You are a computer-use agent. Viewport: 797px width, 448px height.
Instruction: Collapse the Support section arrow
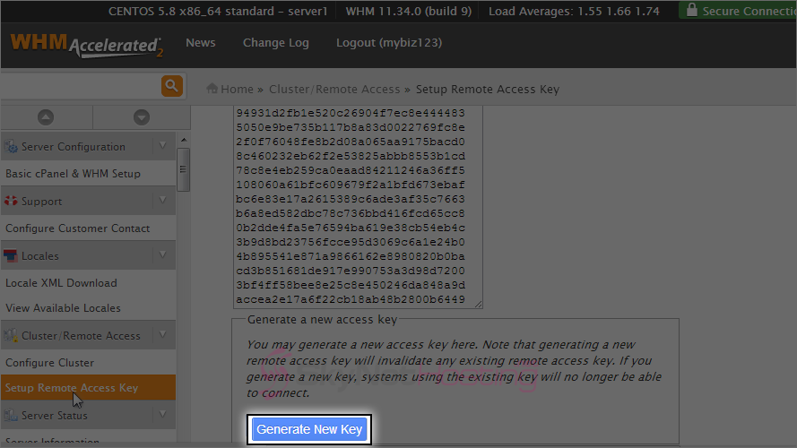(162, 201)
